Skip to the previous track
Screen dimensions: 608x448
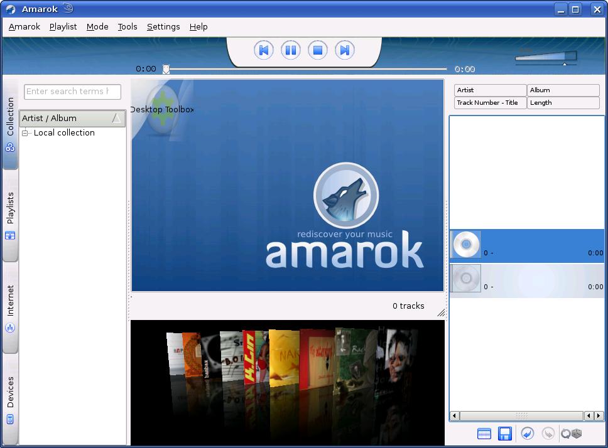click(264, 50)
